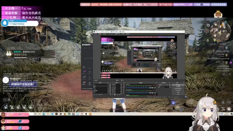Open the 帮助(H) menu in OBS
This screenshot has width=233, height=131.
[128, 34]
